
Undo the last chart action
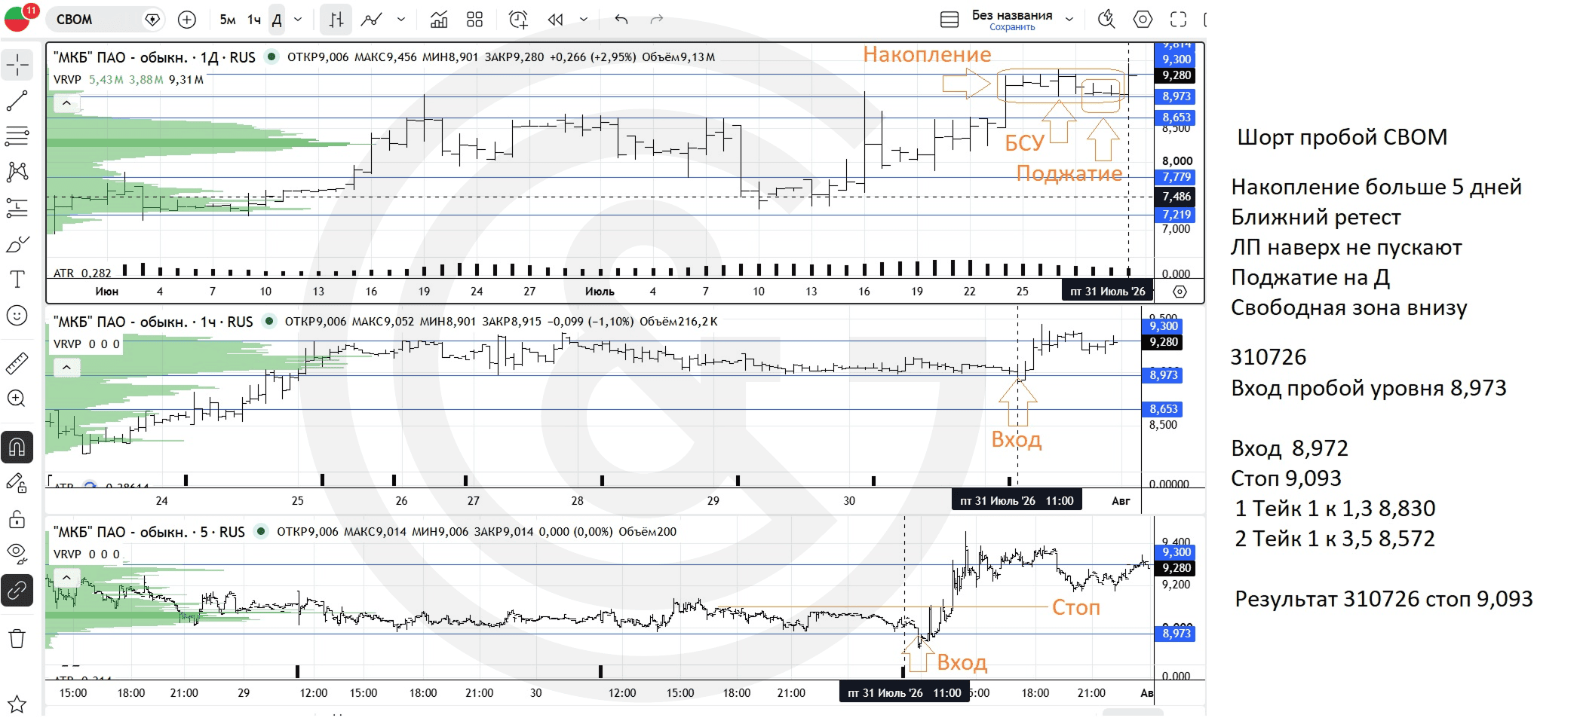[621, 20]
